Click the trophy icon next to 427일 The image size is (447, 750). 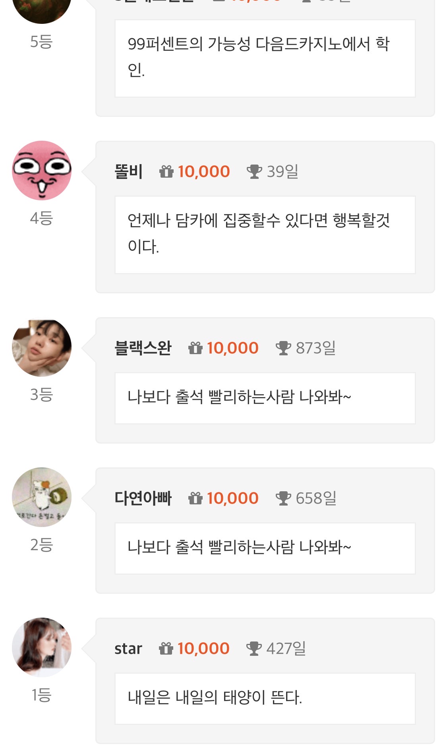point(253,649)
